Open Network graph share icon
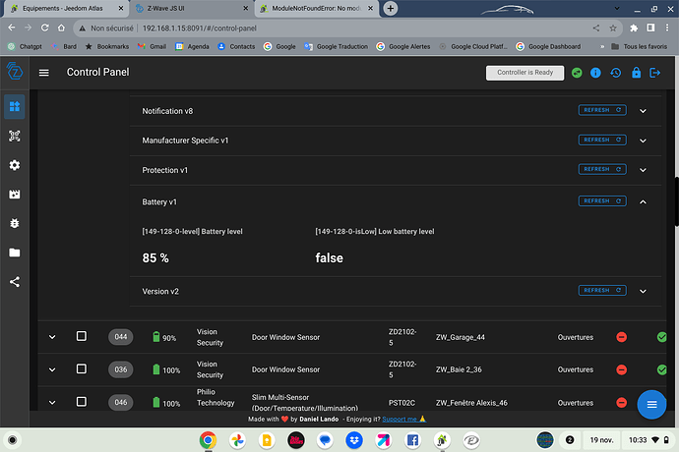 [x=15, y=282]
